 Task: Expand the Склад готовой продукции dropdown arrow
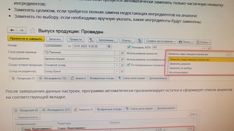(x=117, y=65)
